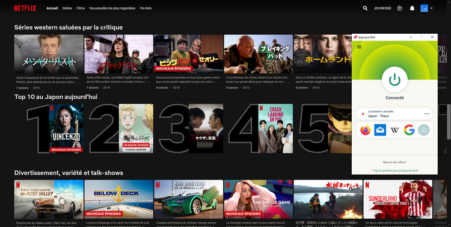The image size is (451, 227).
Task: Click ExpressVPN title bar logo
Action: pos(355,37)
